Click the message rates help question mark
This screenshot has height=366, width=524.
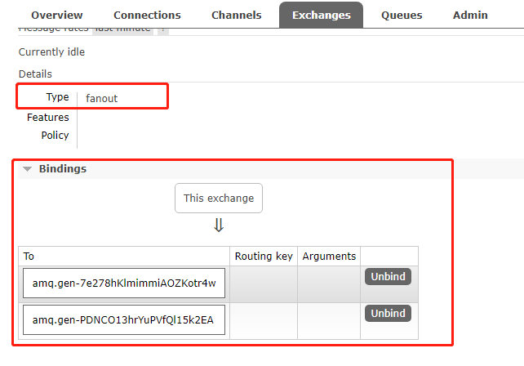tap(163, 30)
